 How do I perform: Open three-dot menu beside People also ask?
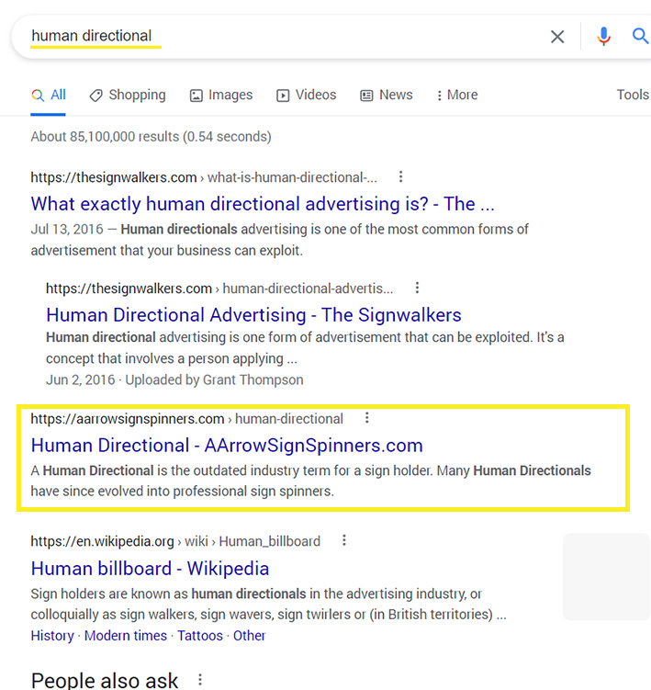pos(200,680)
